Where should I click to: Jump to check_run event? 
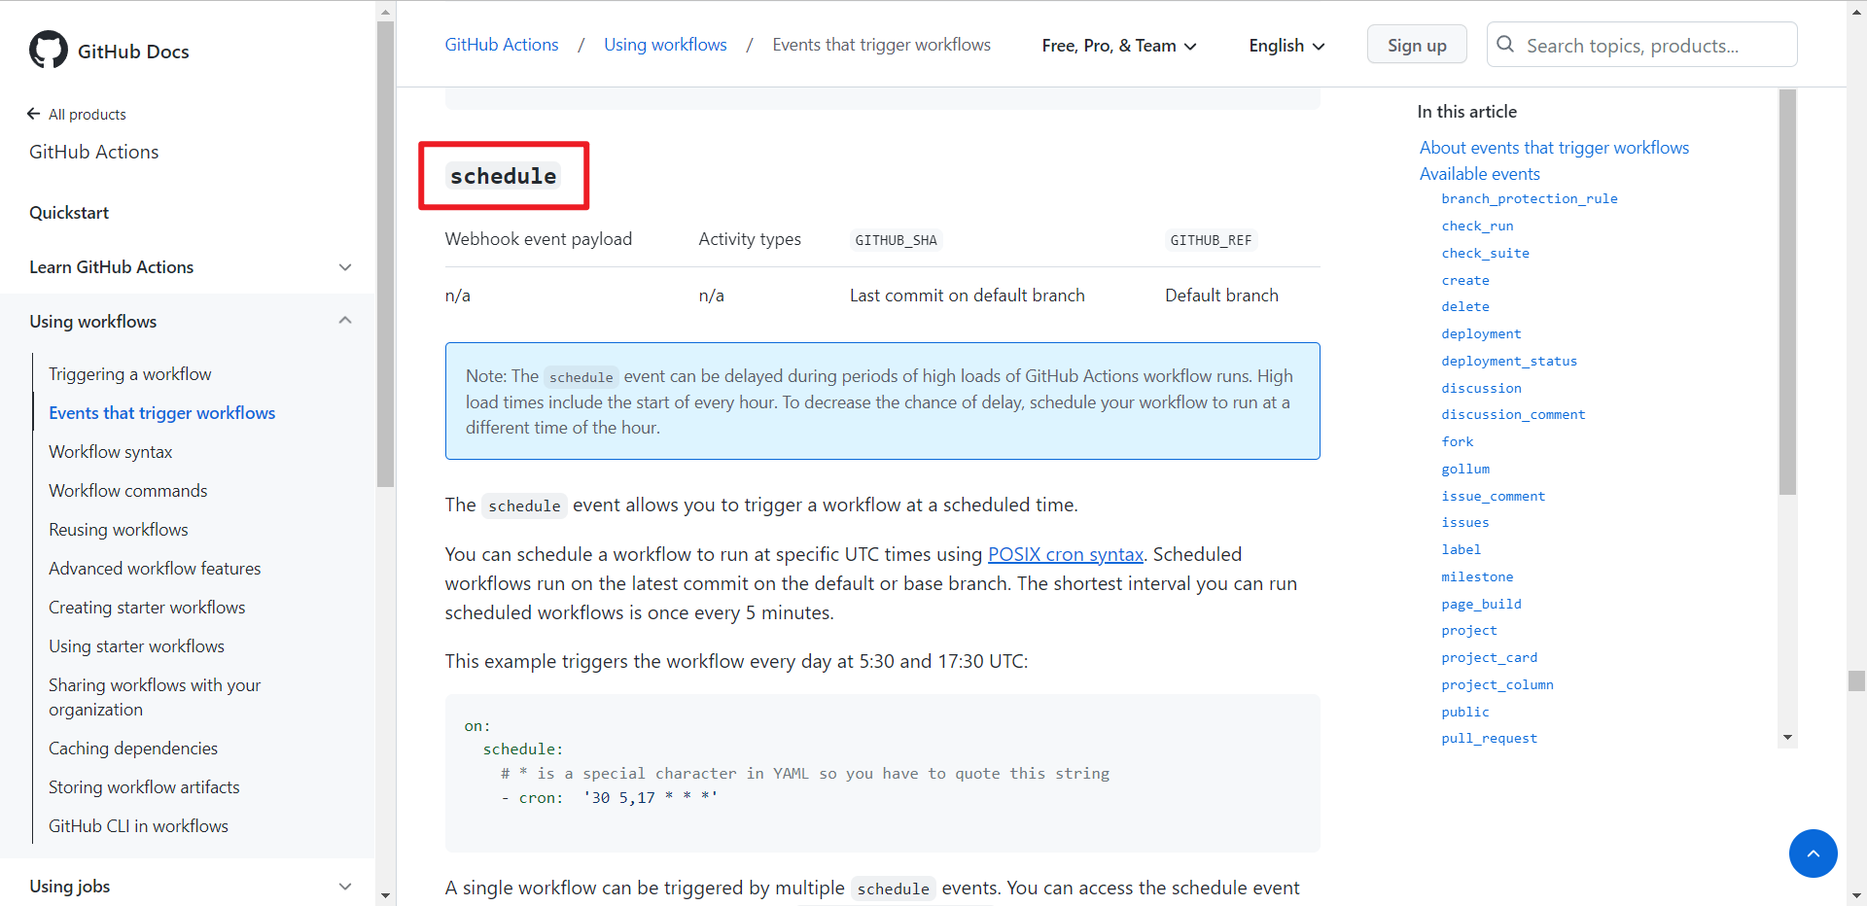click(x=1477, y=226)
